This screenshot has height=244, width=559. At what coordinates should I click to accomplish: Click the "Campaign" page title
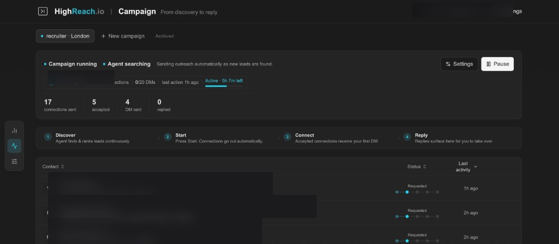(x=137, y=11)
